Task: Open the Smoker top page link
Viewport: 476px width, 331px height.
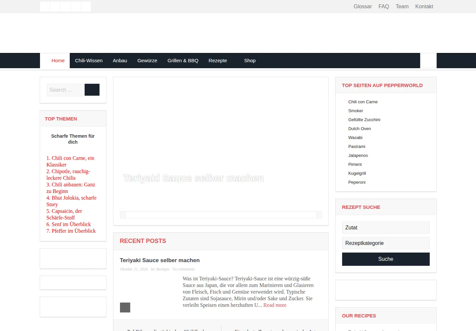Action: [355, 111]
